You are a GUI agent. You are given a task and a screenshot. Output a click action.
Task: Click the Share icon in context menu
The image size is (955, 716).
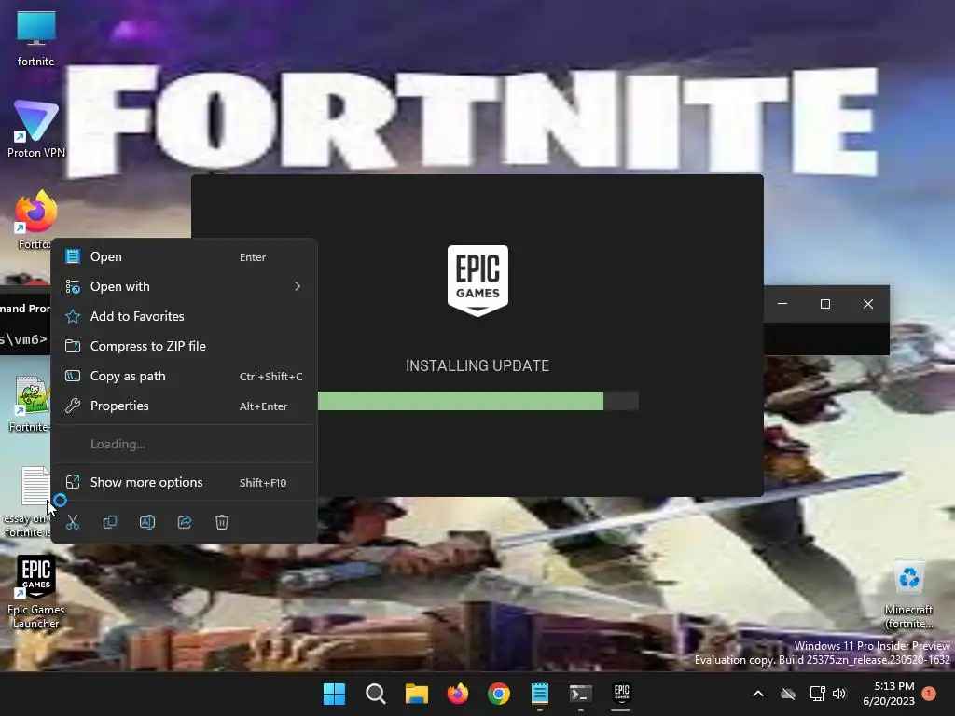185,522
